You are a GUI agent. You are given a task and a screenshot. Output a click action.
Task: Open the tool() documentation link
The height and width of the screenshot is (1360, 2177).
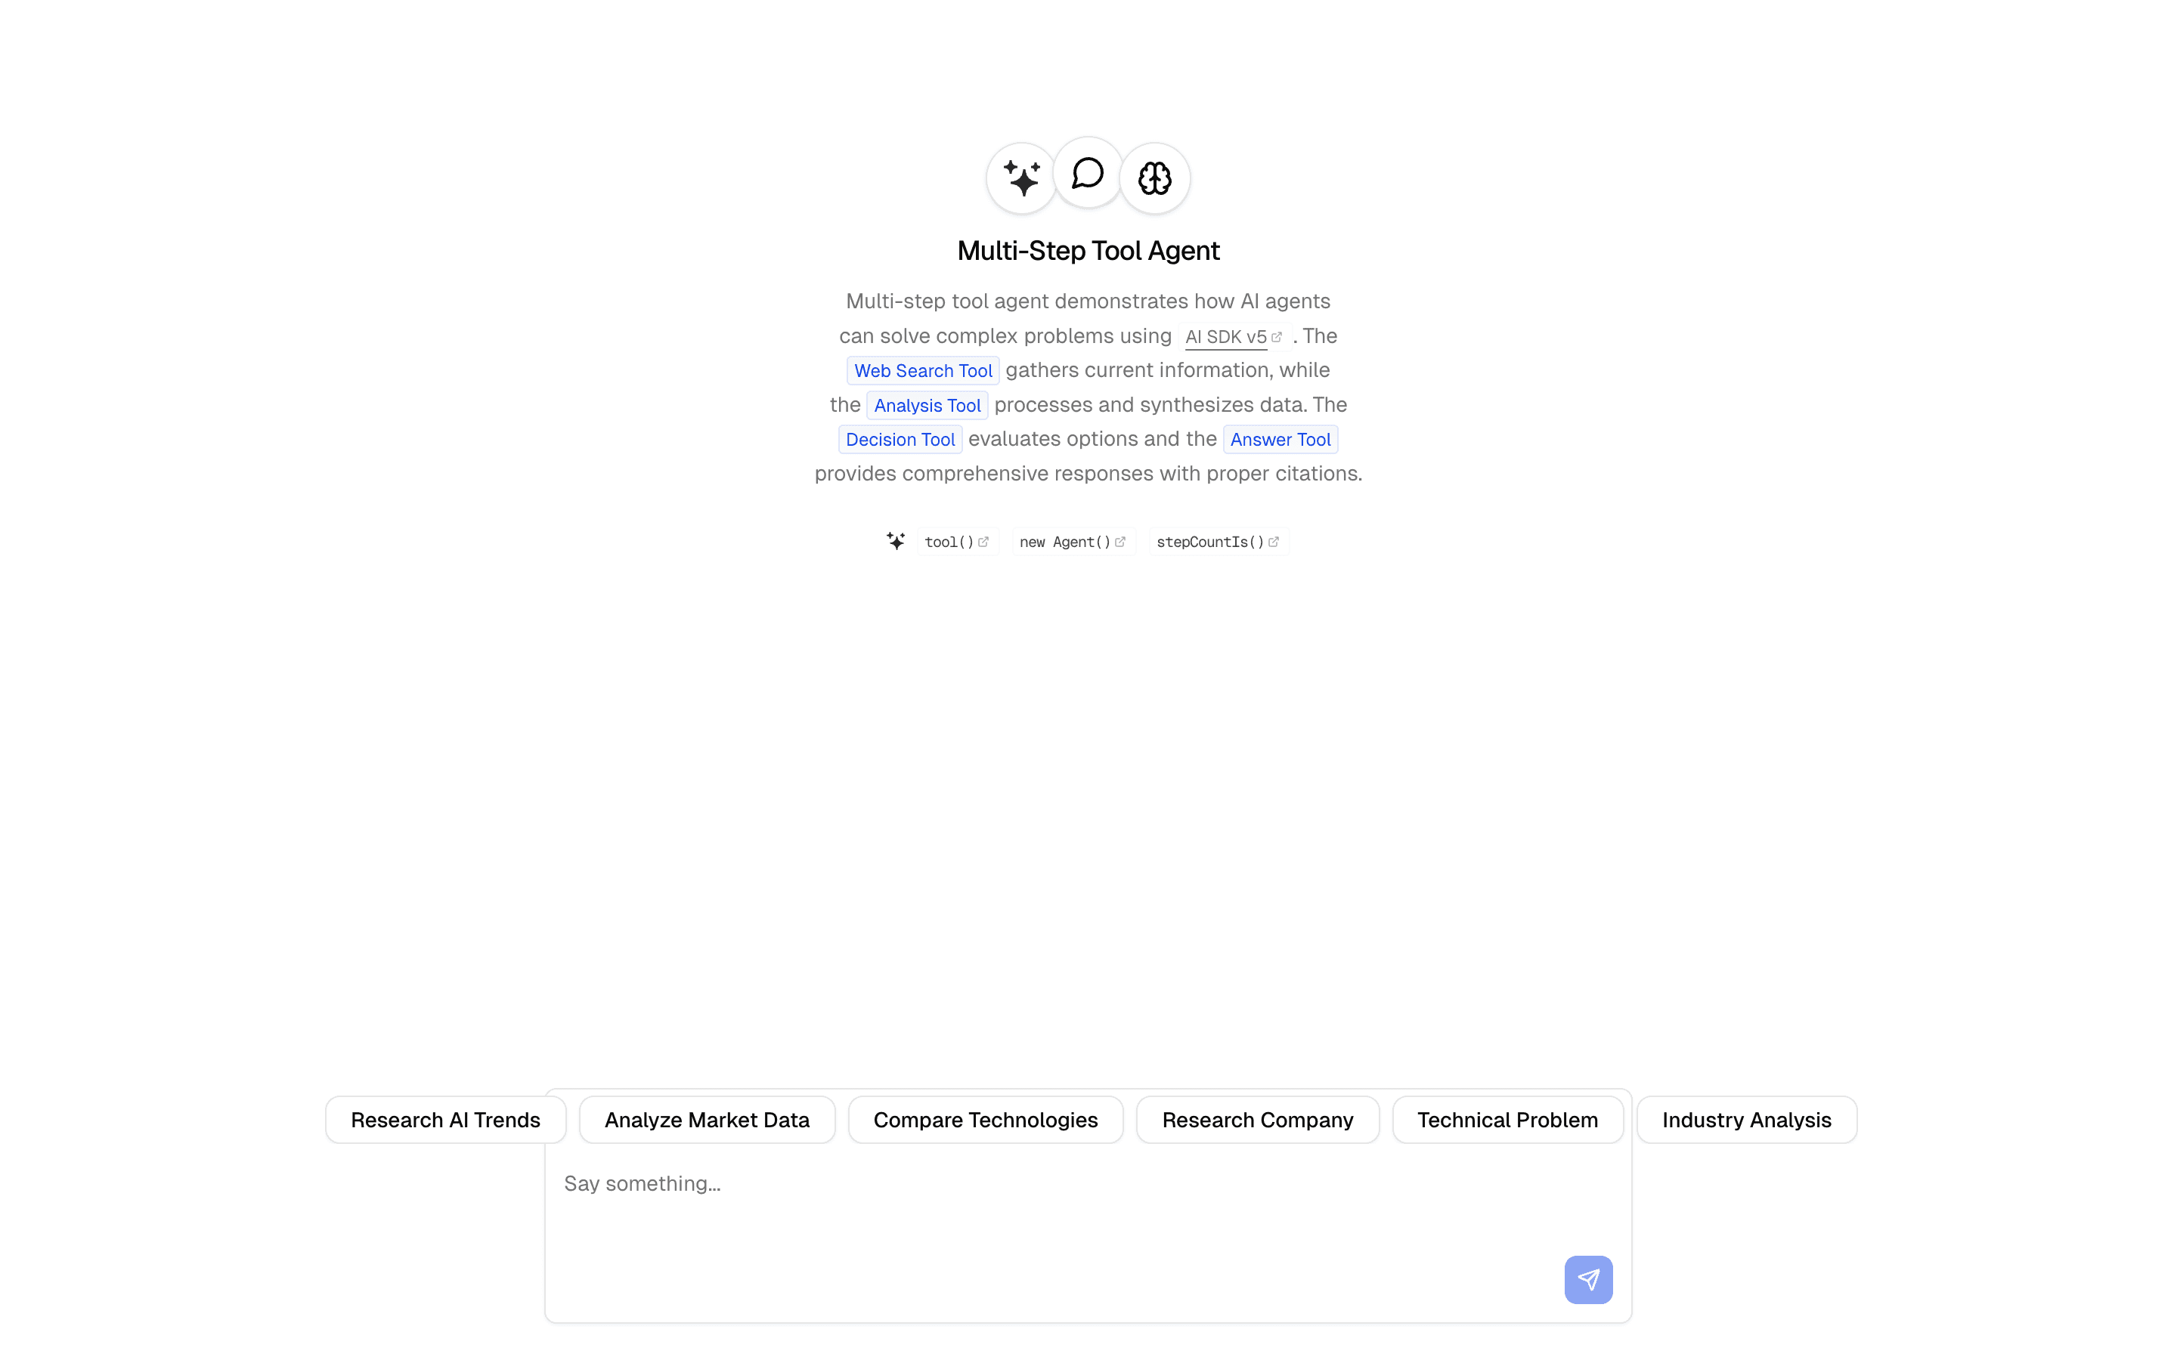pos(949,542)
